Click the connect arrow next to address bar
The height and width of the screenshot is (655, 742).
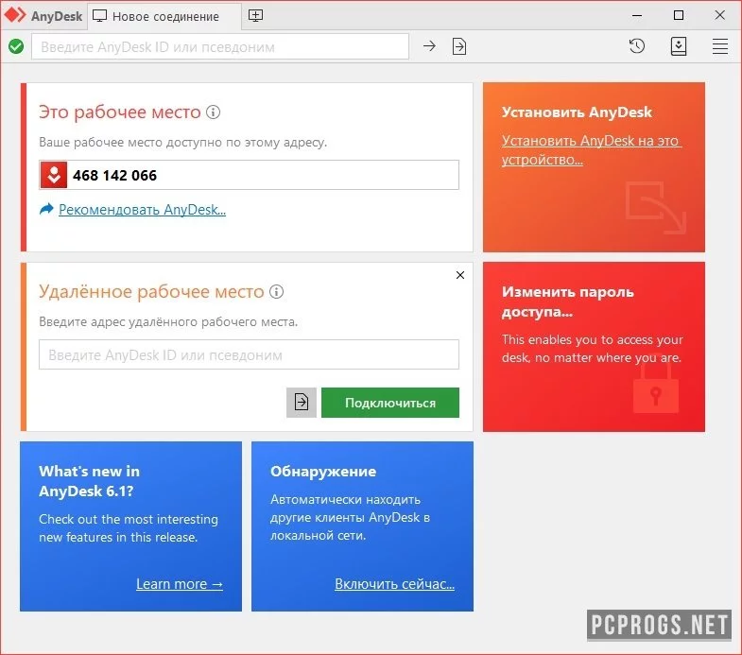tap(429, 46)
